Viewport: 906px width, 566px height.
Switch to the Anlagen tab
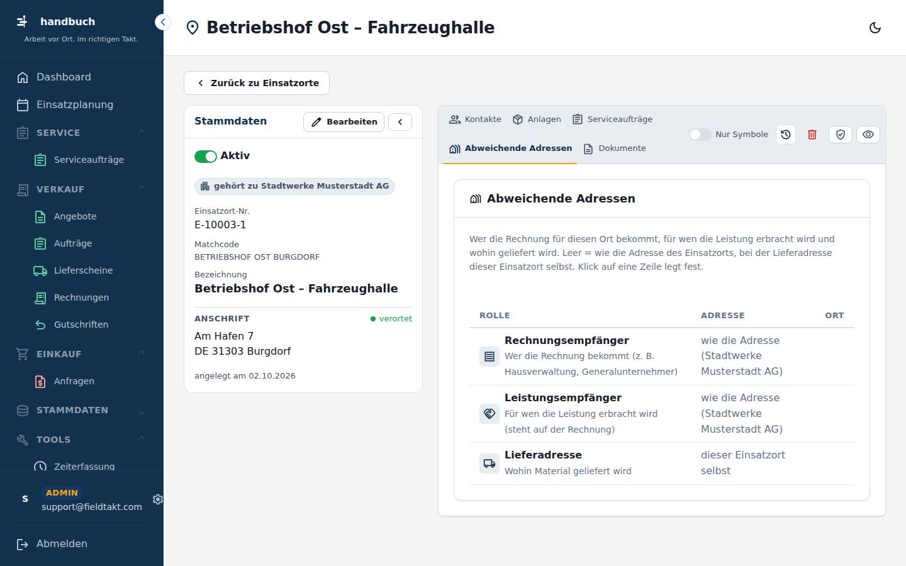click(537, 119)
